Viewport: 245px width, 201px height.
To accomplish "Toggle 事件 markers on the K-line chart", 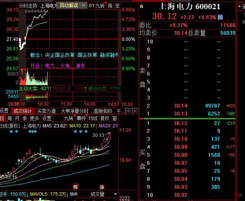I will click(81, 118).
